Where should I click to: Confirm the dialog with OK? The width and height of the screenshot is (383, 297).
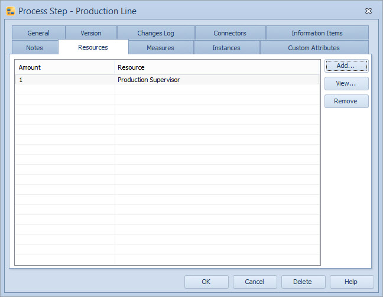(206, 282)
